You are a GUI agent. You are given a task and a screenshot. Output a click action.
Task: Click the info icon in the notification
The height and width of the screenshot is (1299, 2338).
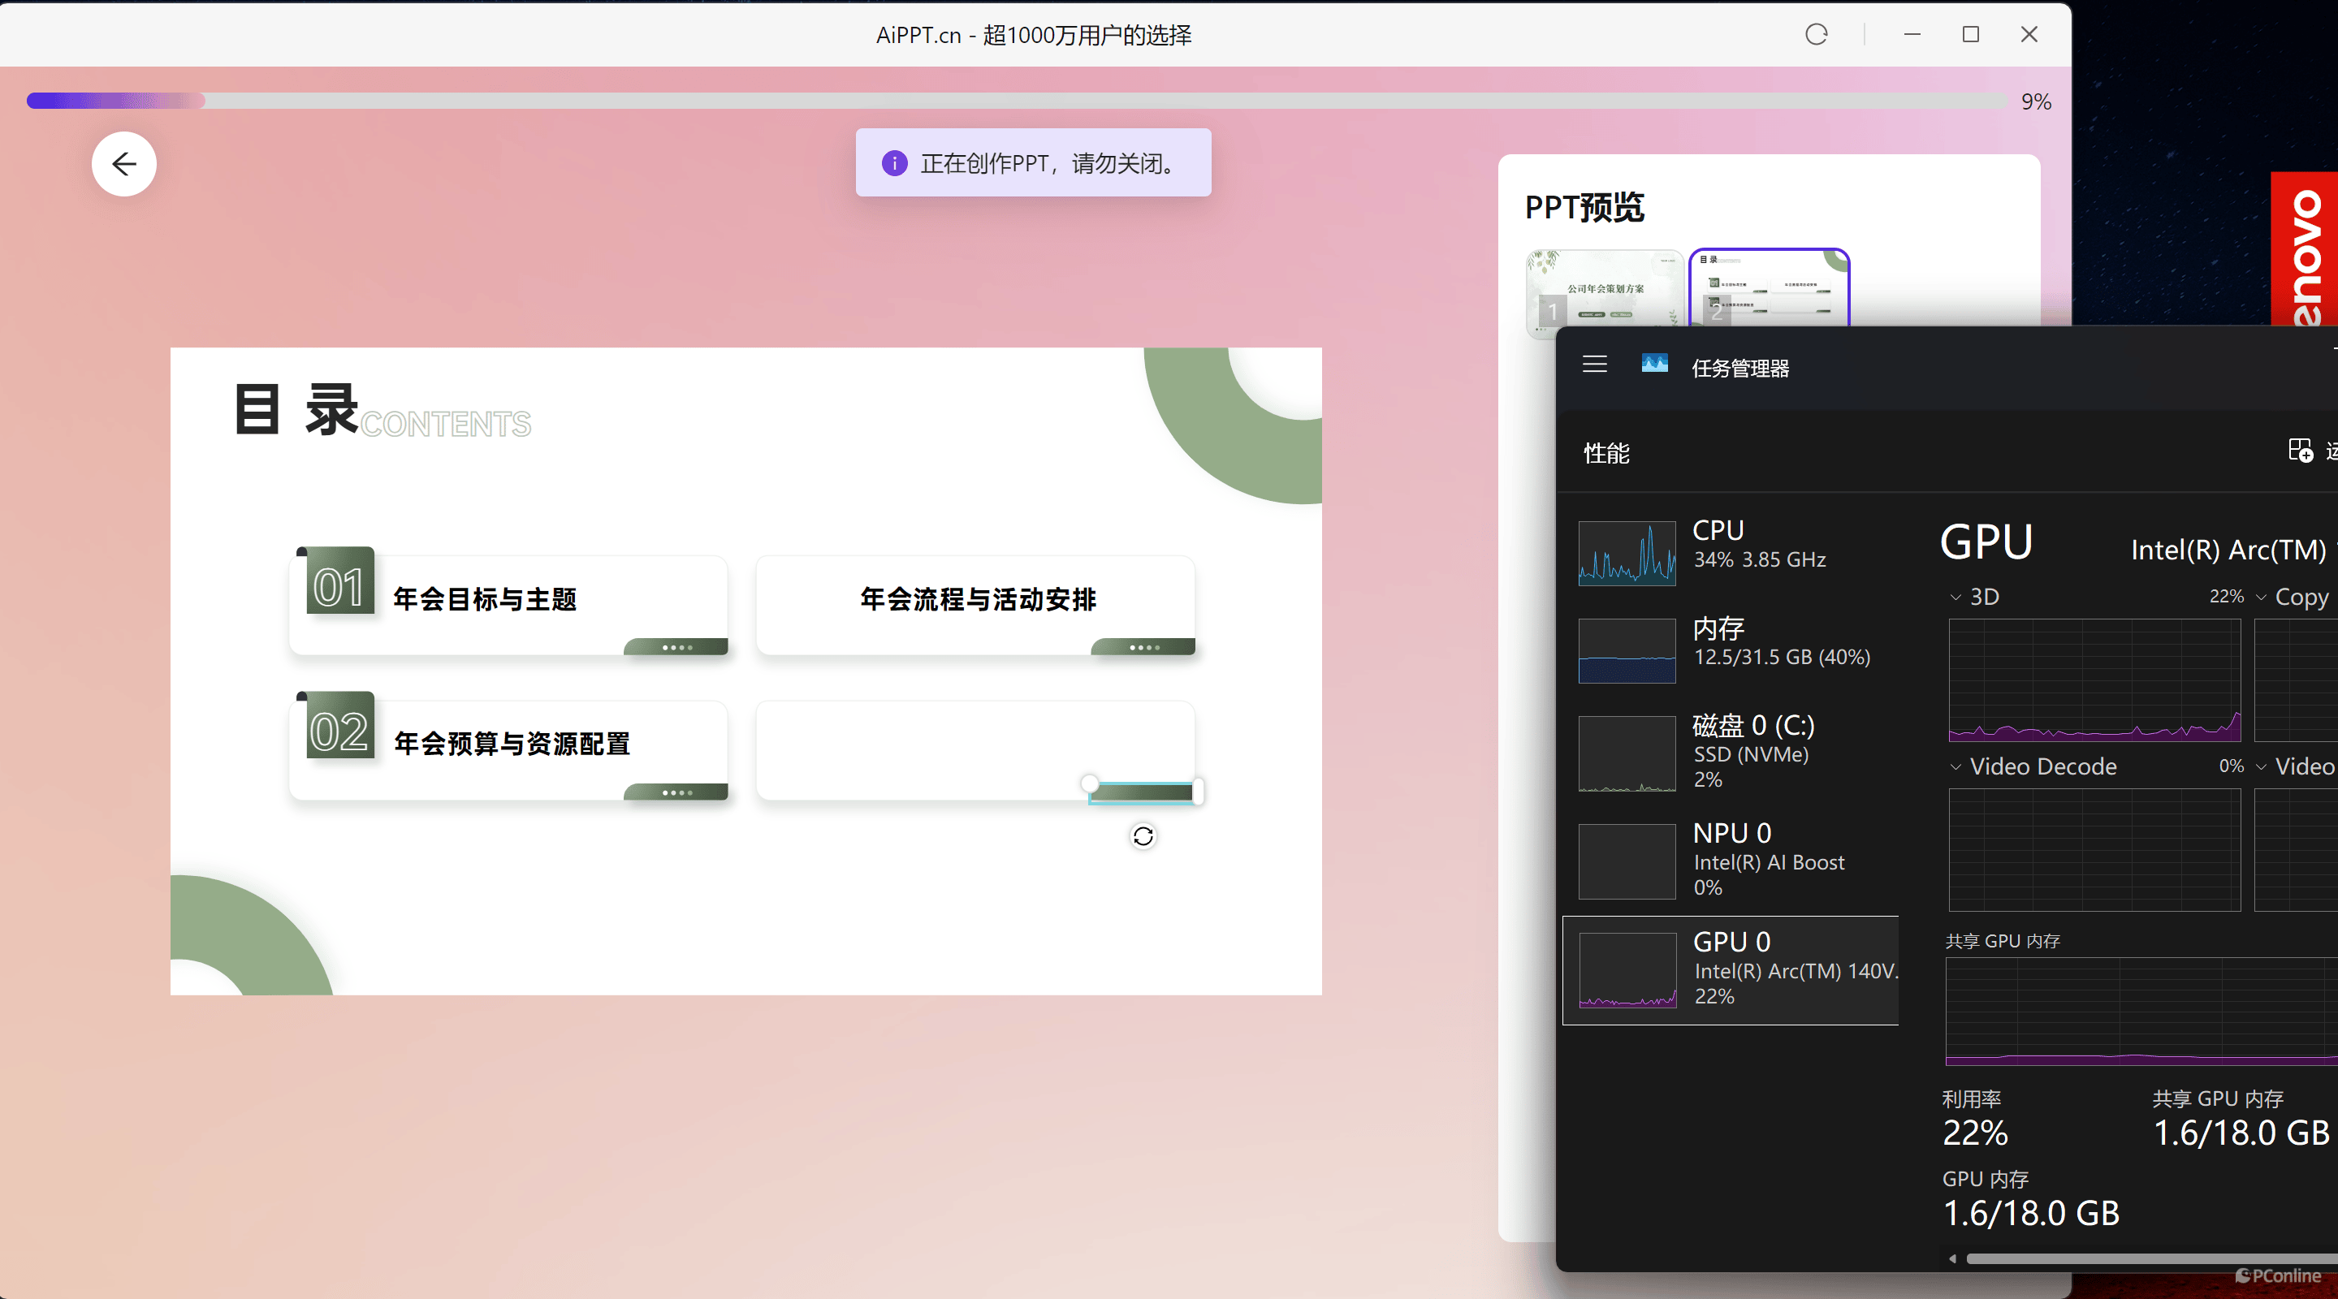(894, 163)
